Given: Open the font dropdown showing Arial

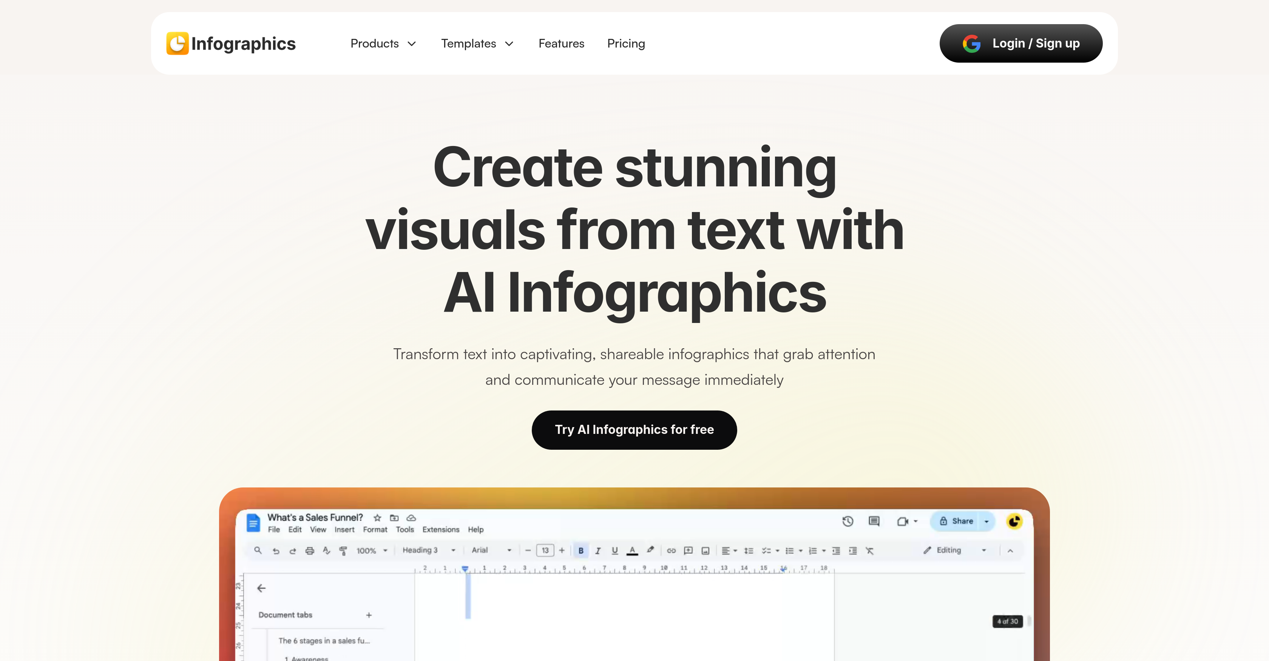Looking at the screenshot, I should [x=491, y=550].
